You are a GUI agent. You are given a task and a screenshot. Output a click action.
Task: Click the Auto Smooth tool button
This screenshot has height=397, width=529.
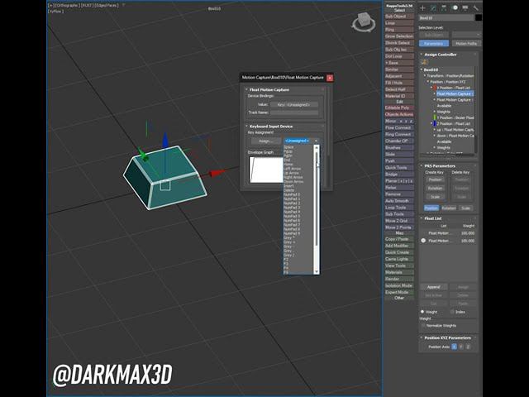[x=399, y=201]
